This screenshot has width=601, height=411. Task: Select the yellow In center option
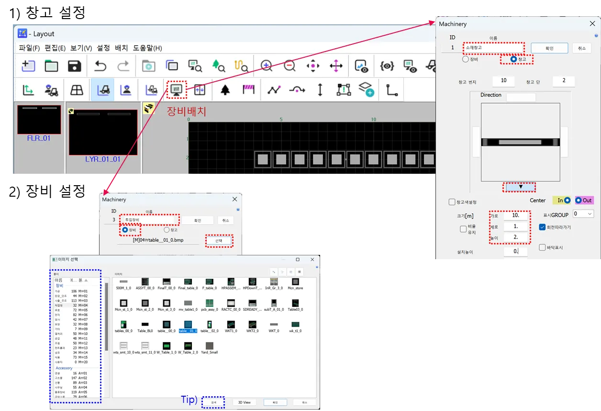(567, 200)
